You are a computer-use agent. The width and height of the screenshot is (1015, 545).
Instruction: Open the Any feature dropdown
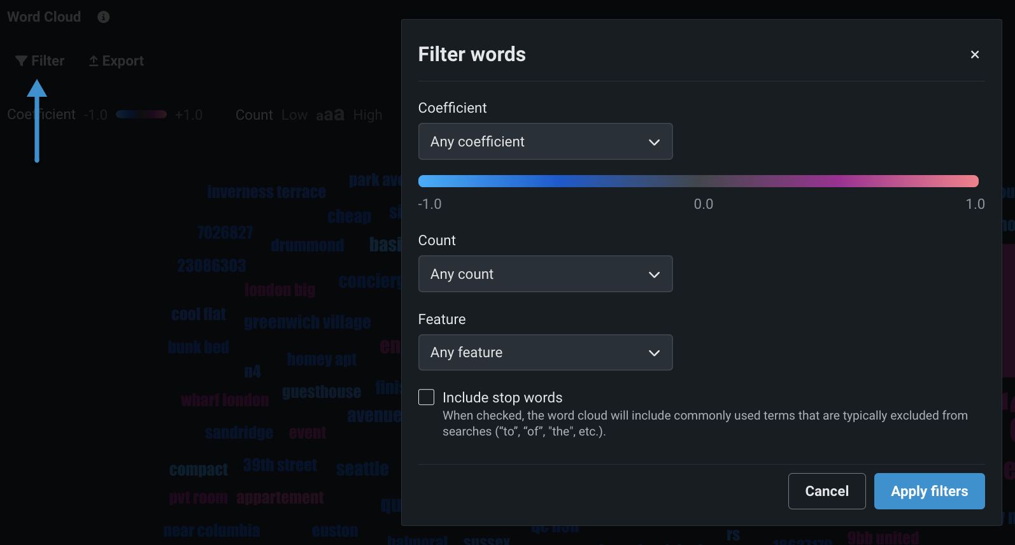tap(545, 353)
